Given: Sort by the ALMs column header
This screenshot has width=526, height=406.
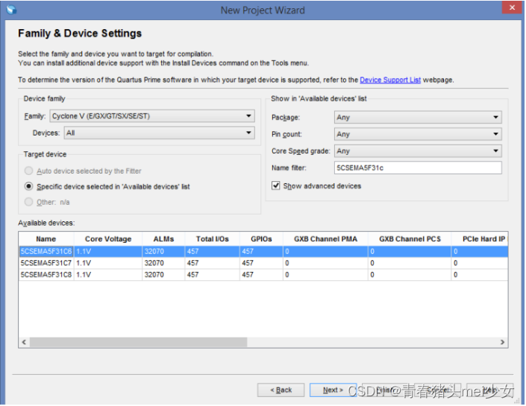Looking at the screenshot, I should [163, 239].
